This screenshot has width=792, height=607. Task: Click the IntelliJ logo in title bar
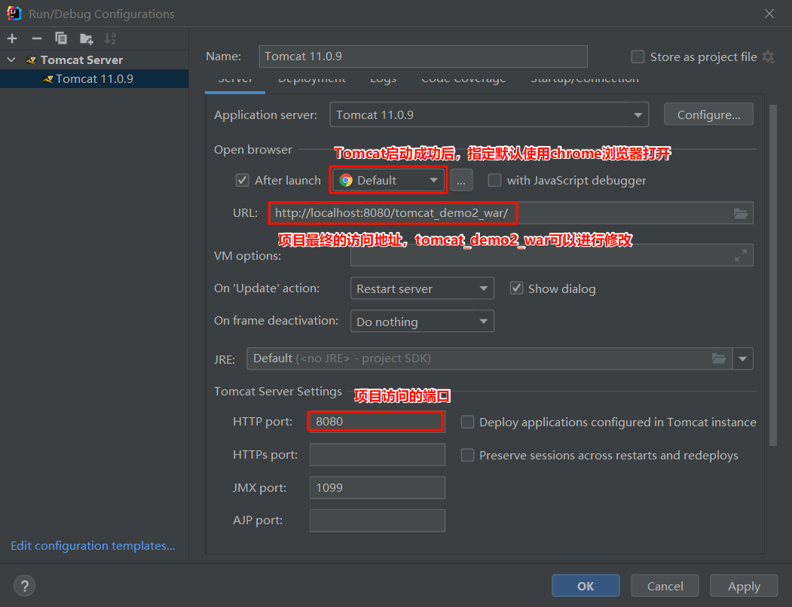click(x=14, y=13)
